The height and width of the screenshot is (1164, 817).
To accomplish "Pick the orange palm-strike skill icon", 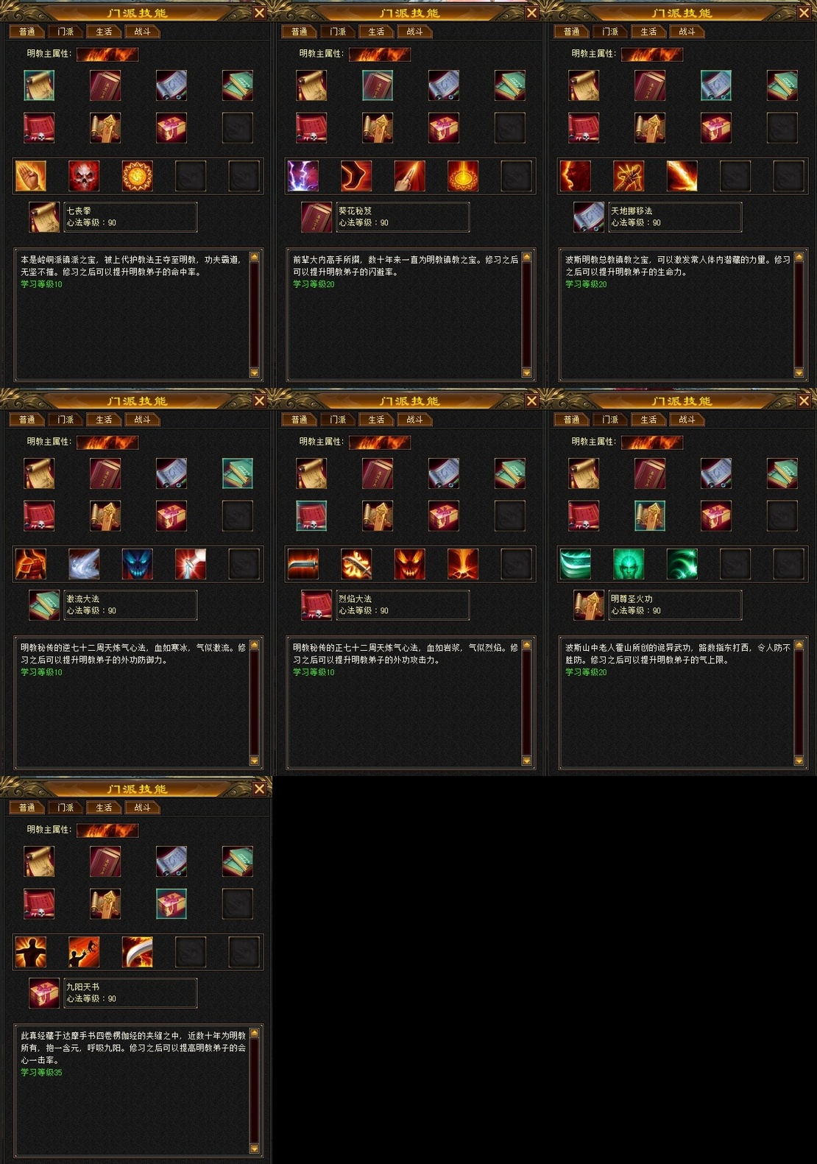I will pos(31,176).
